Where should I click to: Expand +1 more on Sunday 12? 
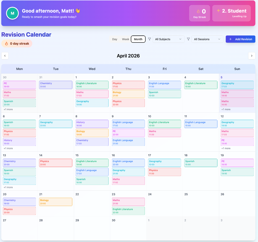(x=226, y=148)
